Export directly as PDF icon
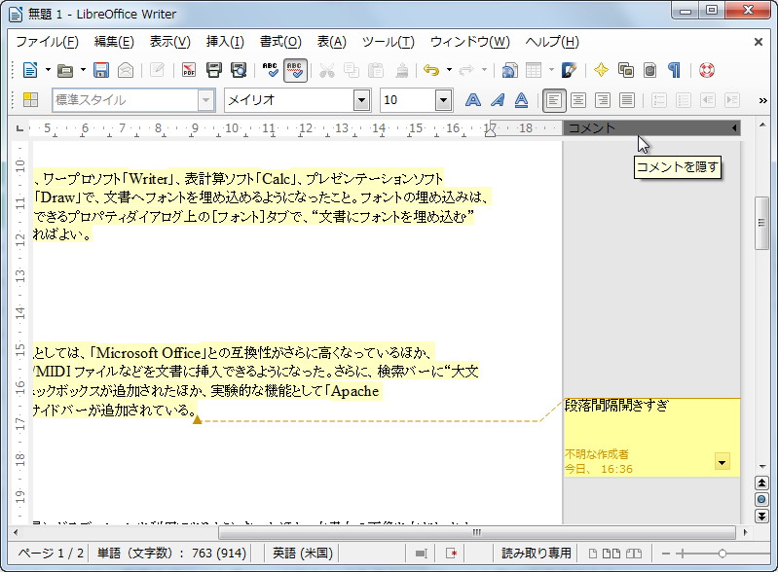778x572 pixels. click(189, 70)
